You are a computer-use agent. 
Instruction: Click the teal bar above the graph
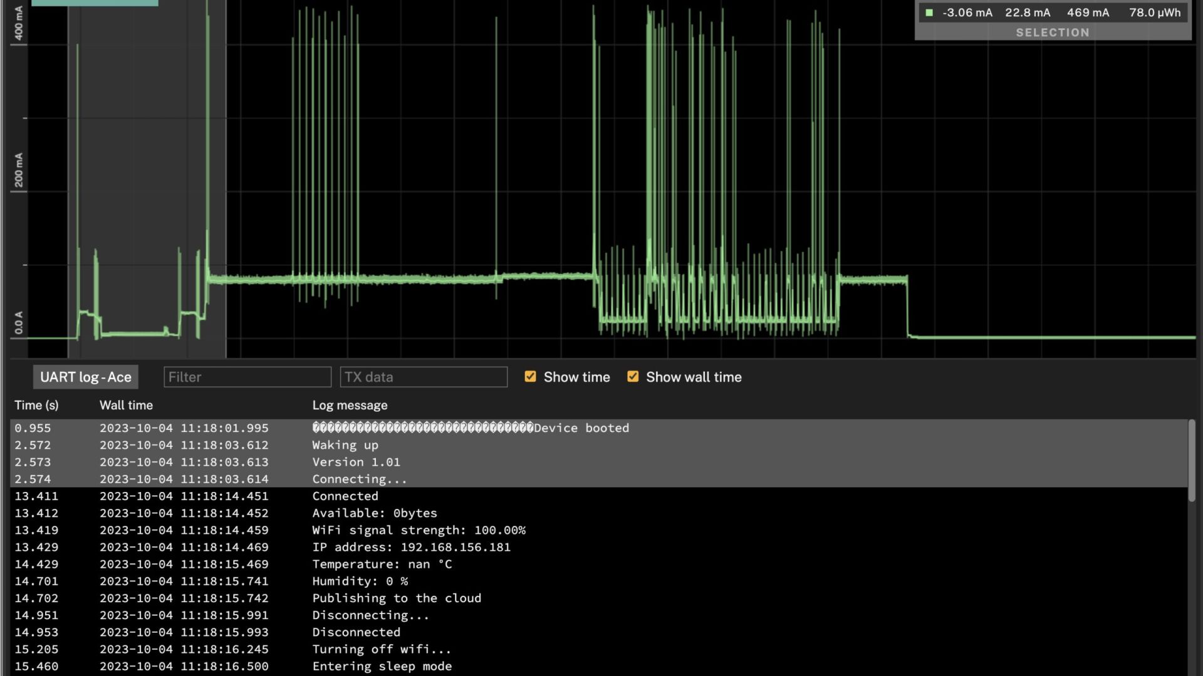(95, 3)
